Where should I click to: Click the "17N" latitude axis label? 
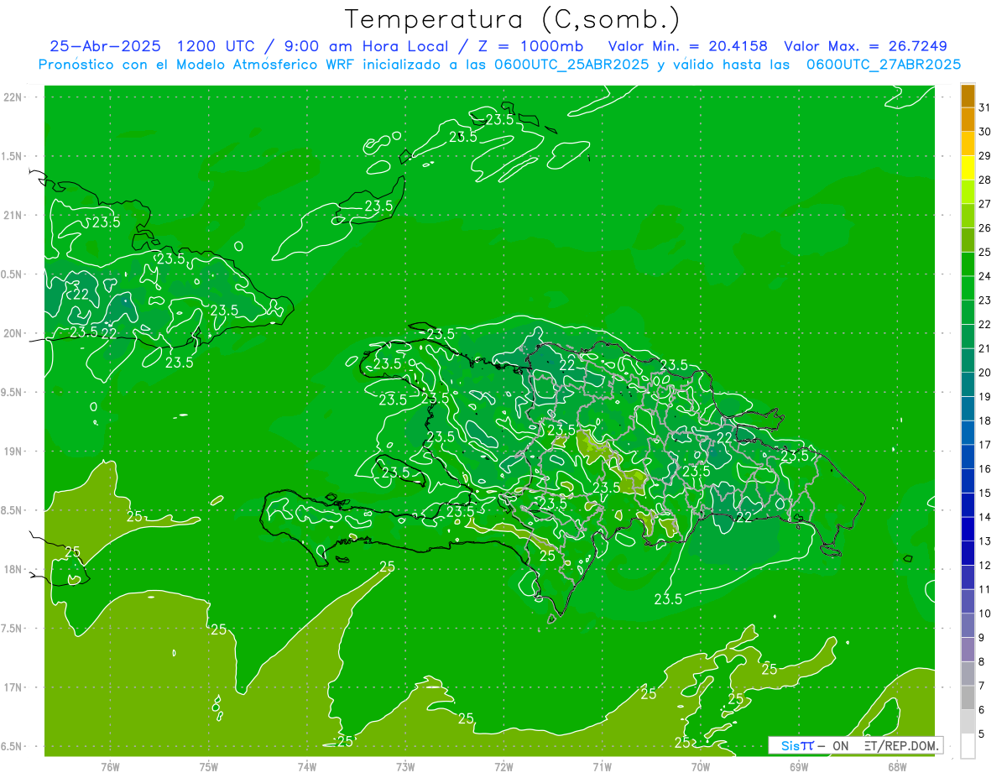point(13,687)
